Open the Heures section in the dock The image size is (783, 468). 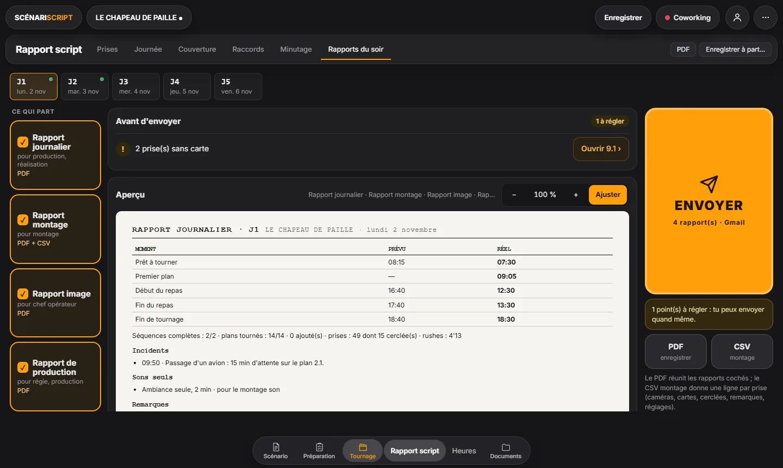[x=464, y=451]
